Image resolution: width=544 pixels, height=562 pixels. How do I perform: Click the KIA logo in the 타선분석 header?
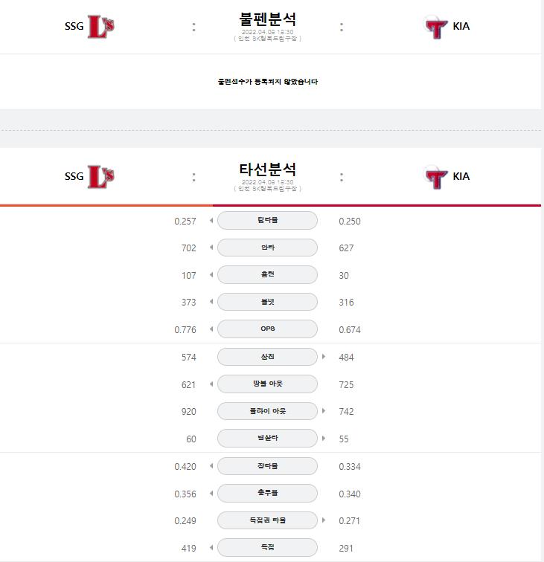[435, 178]
